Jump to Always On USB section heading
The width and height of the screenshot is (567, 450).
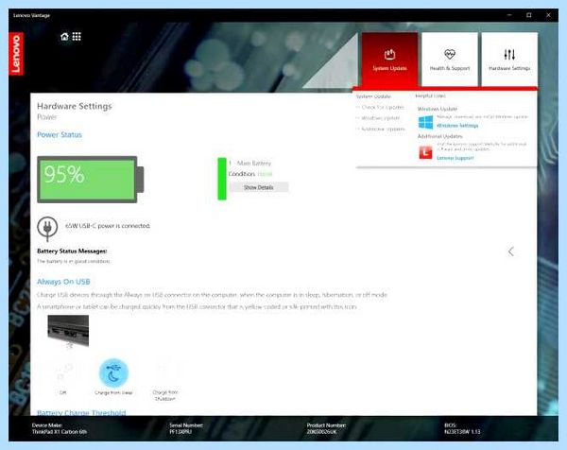pos(63,282)
